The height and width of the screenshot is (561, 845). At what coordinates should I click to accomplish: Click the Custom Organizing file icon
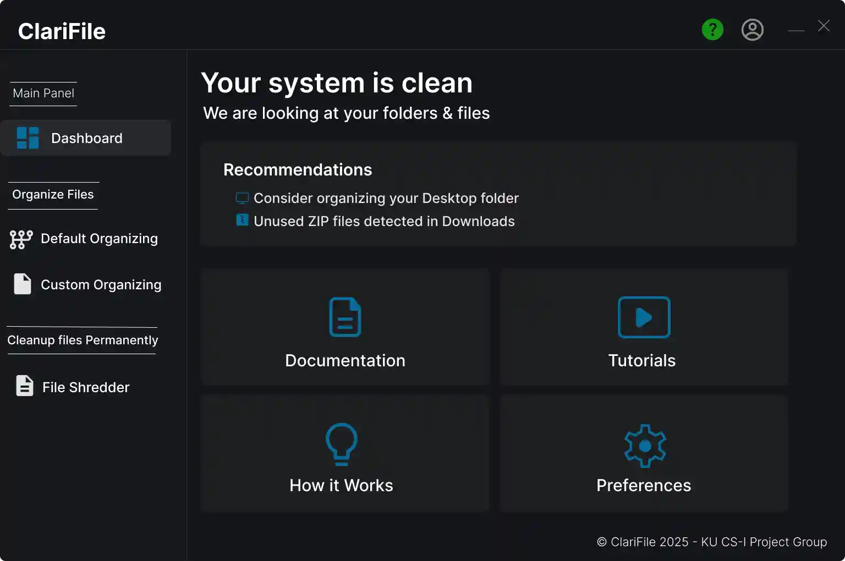(23, 284)
